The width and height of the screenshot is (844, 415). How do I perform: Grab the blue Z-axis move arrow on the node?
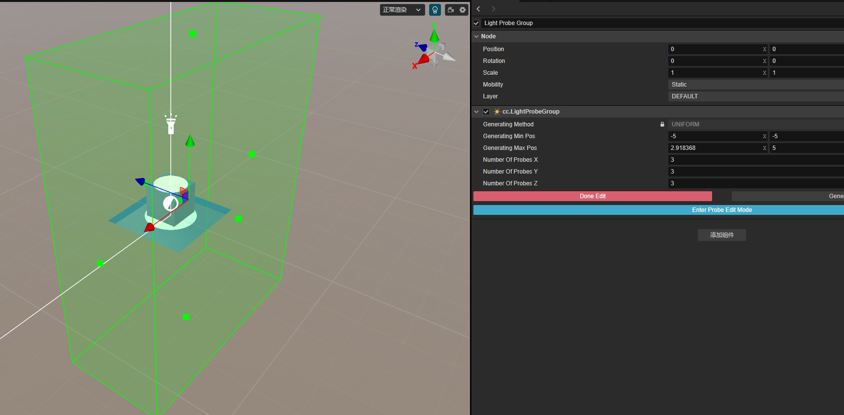[141, 181]
